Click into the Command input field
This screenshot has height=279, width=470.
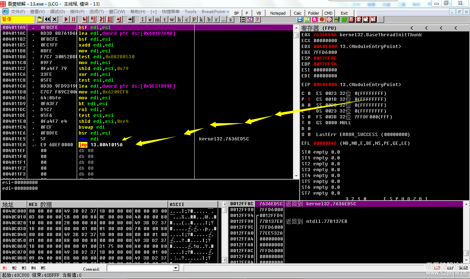coord(140,268)
